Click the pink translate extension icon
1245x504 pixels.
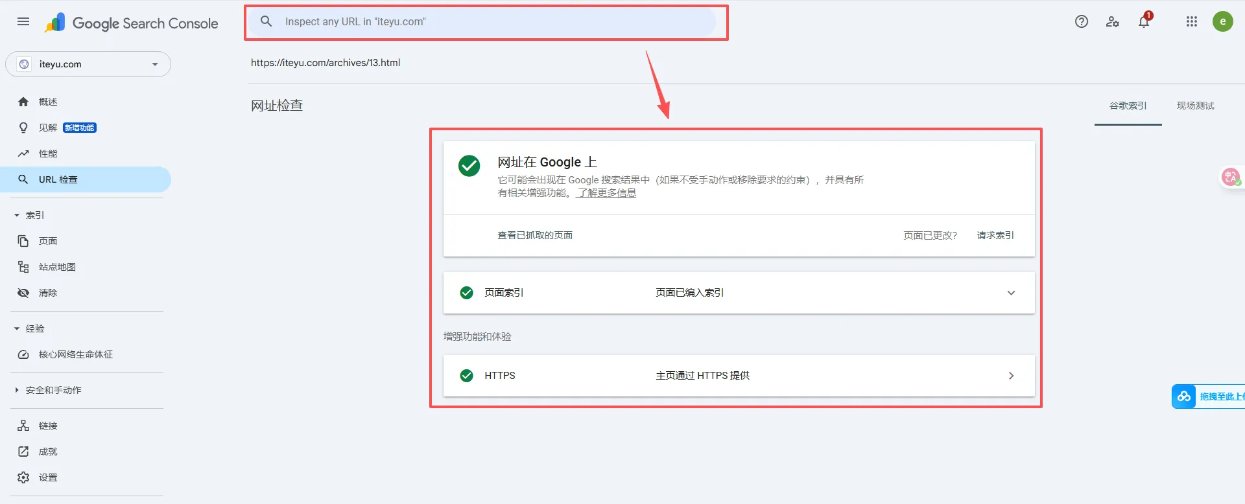point(1231,177)
